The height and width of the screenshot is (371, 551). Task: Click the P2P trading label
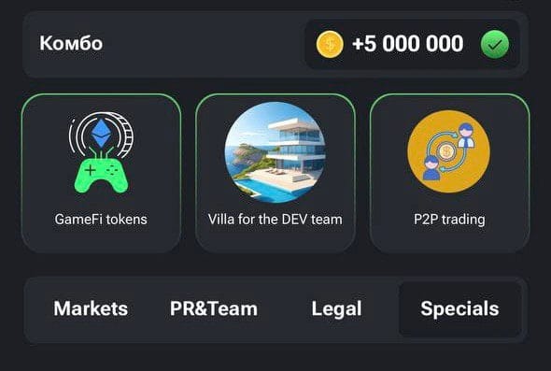[449, 220]
